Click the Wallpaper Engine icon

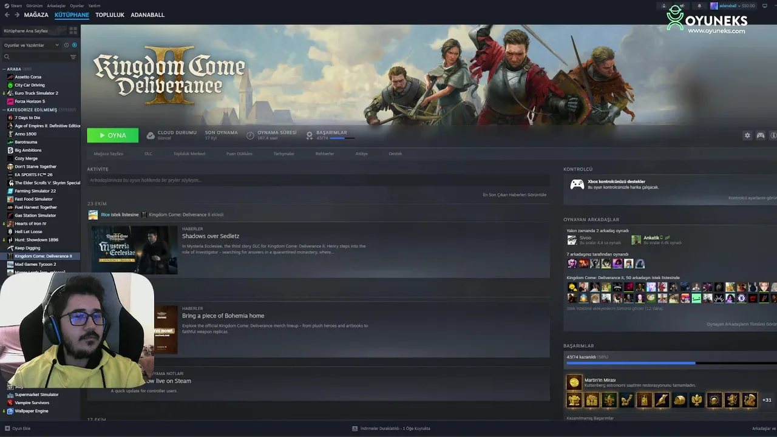pos(10,411)
